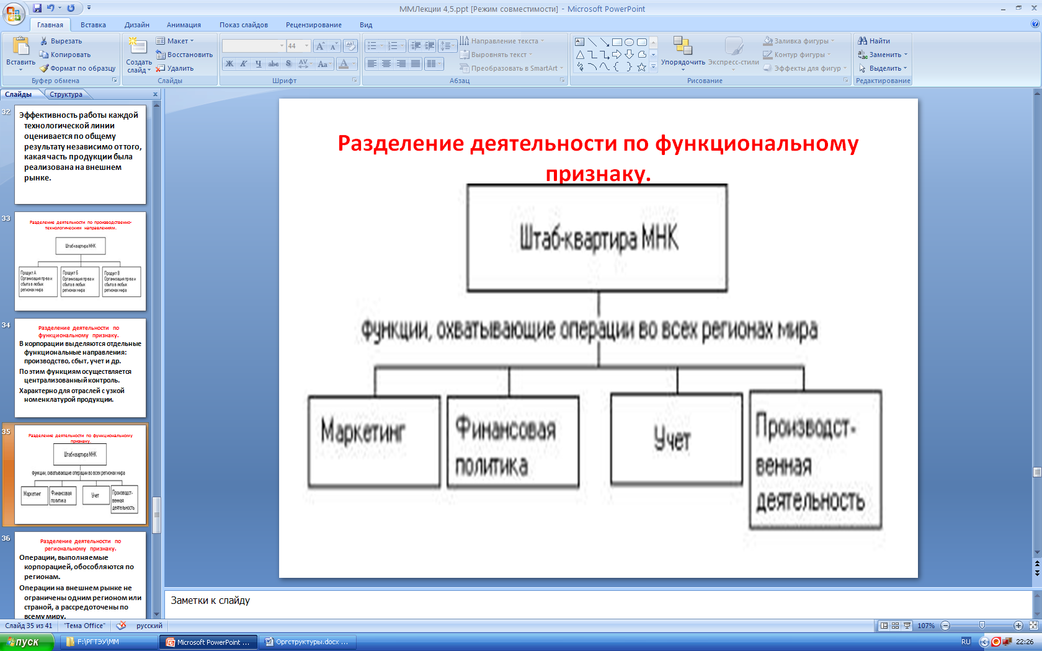Zoom in with the plus button
The width and height of the screenshot is (1042, 651).
pos(1018,626)
